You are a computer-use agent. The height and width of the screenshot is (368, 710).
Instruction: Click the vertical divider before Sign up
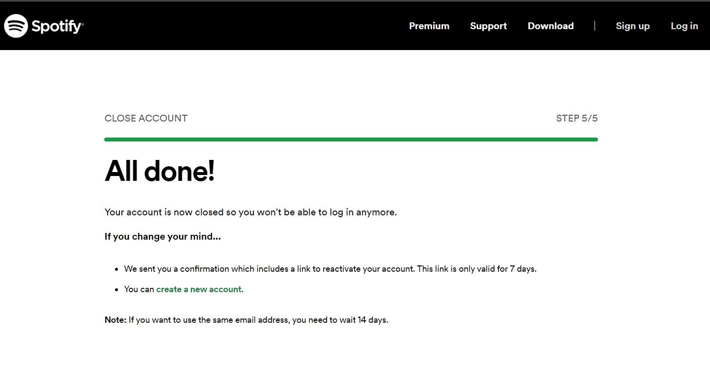click(595, 26)
